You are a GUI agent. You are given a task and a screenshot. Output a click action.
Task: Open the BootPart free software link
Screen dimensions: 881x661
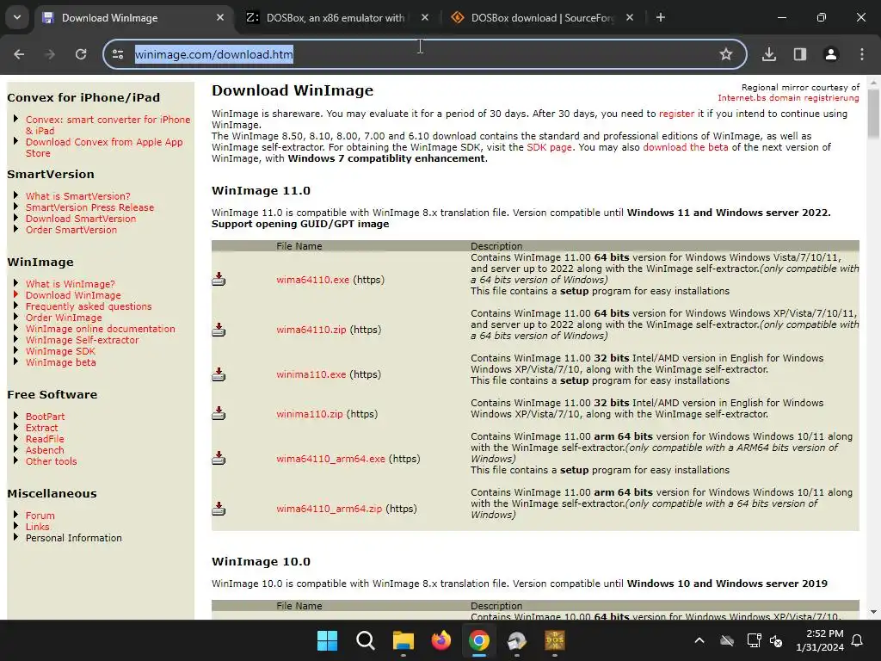[x=45, y=417]
